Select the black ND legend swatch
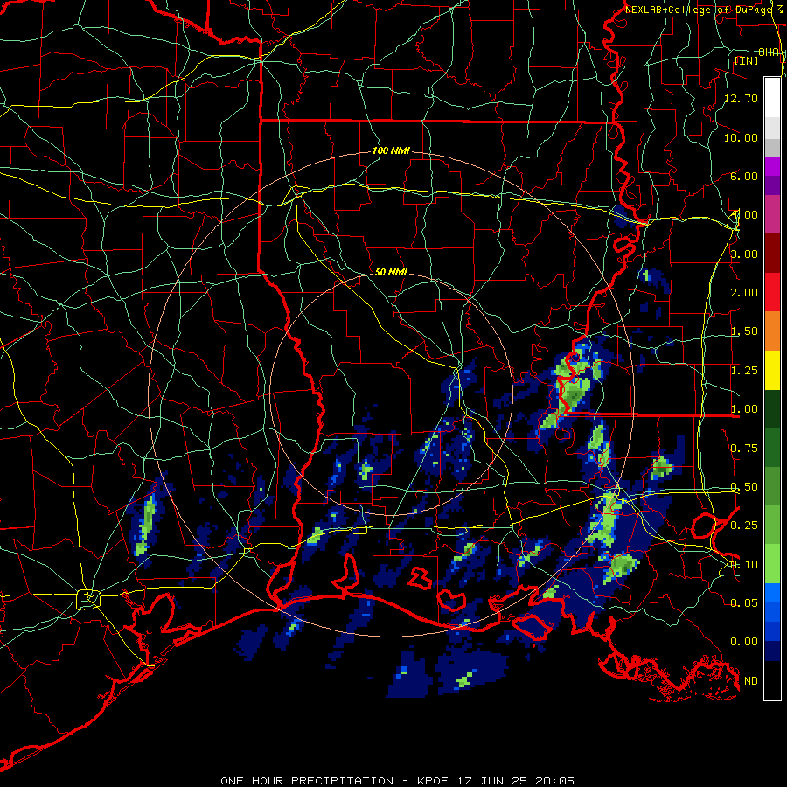This screenshot has width=787, height=787. [772, 680]
